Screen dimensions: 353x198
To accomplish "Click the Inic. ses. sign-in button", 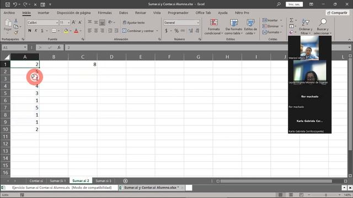I will point(294,4).
